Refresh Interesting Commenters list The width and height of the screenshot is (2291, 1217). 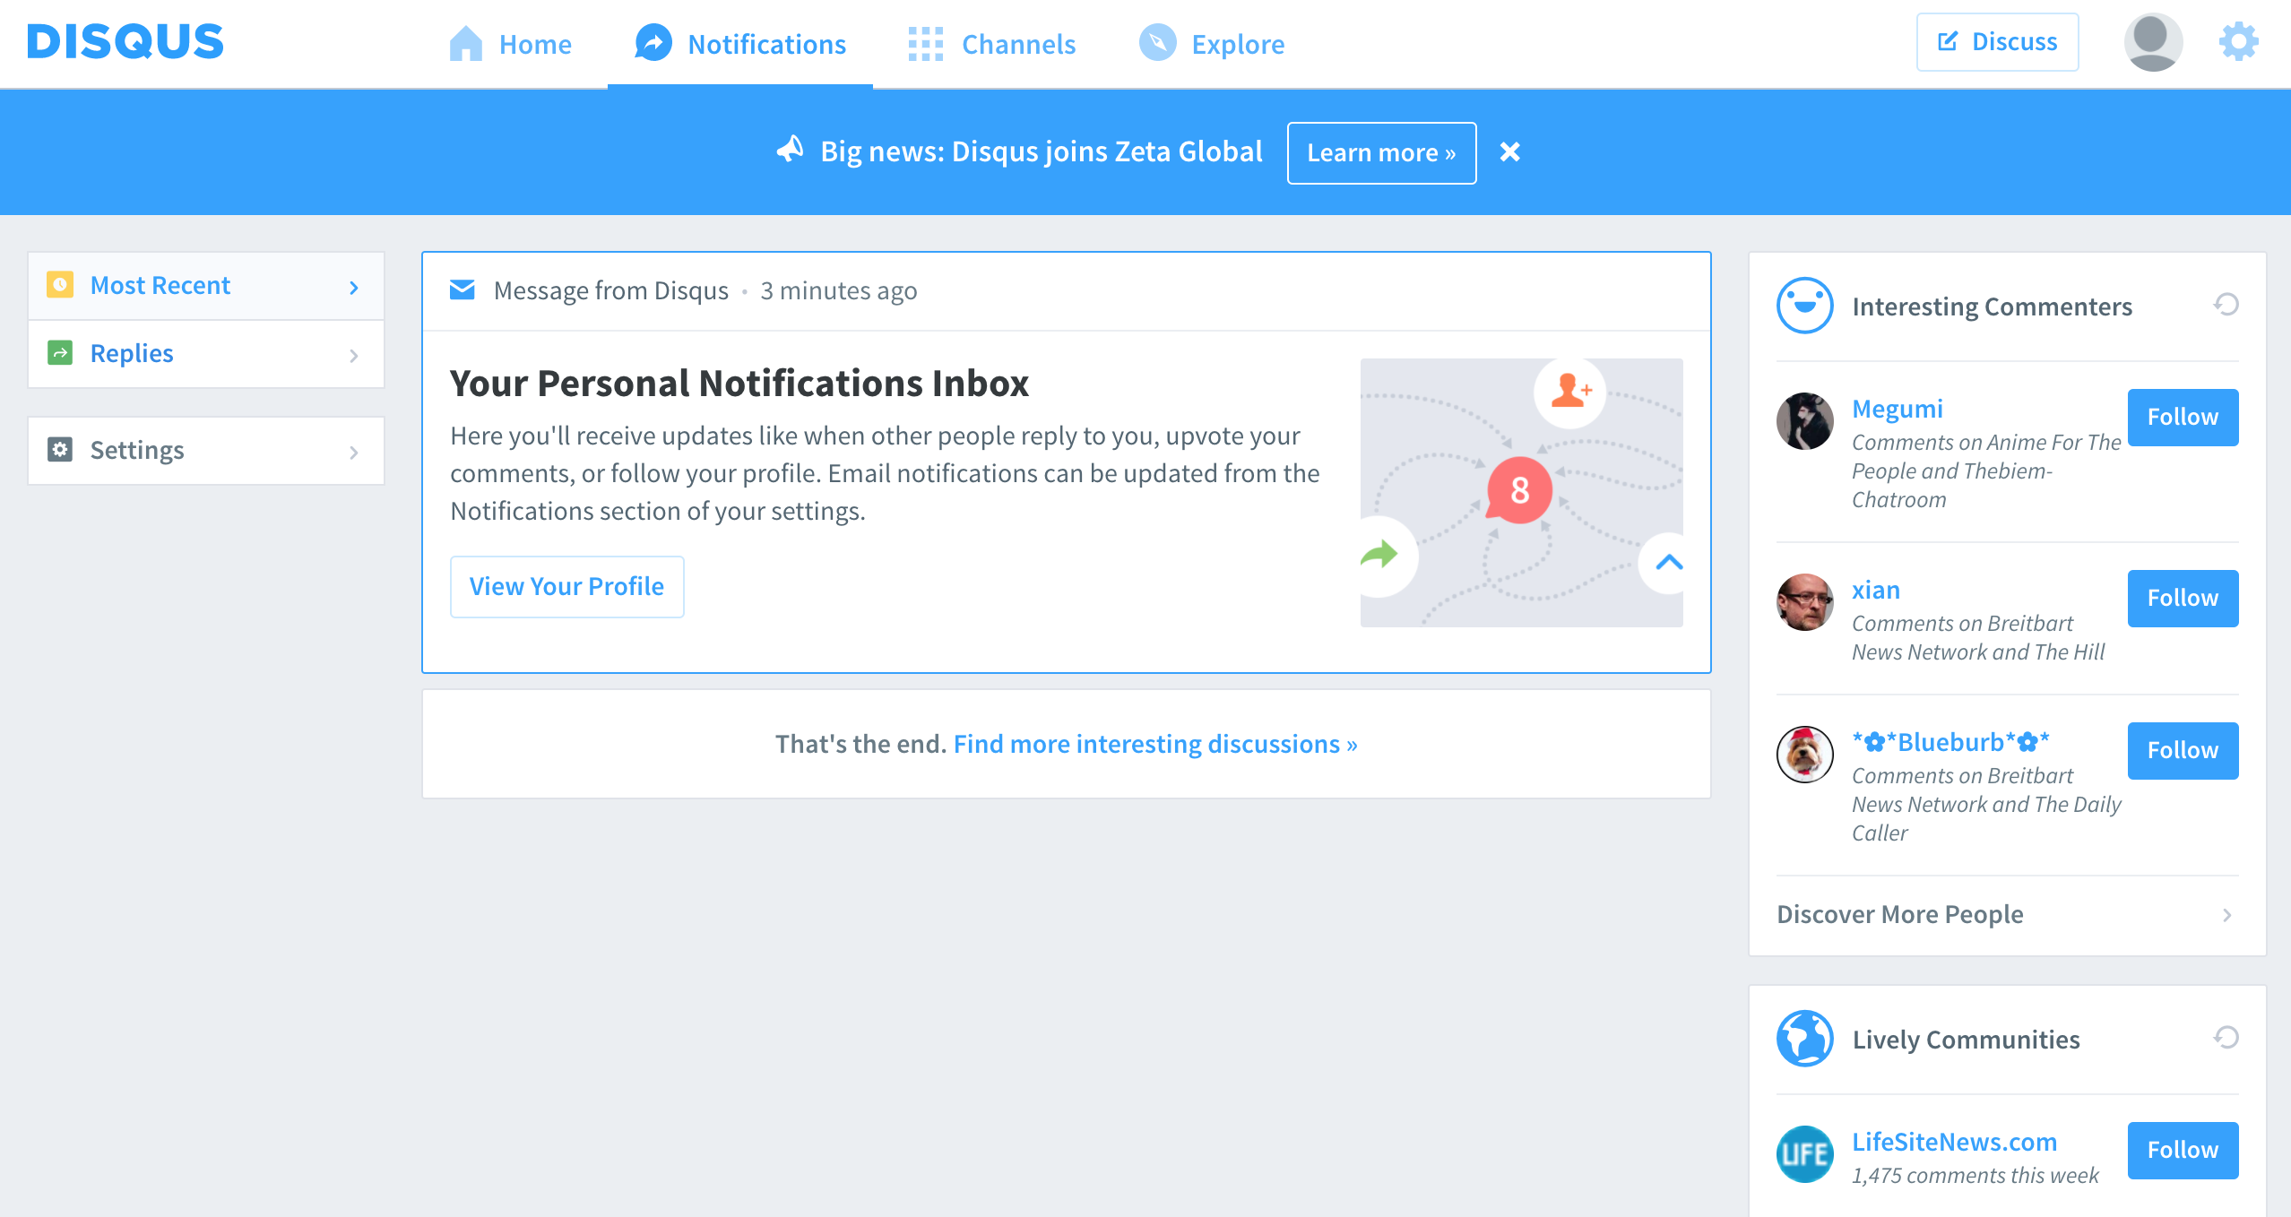click(2226, 305)
